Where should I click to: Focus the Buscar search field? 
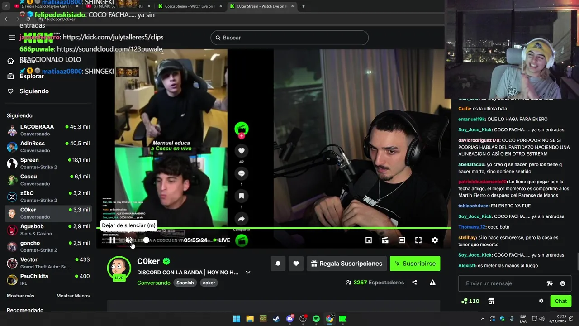pyautogui.click(x=289, y=38)
